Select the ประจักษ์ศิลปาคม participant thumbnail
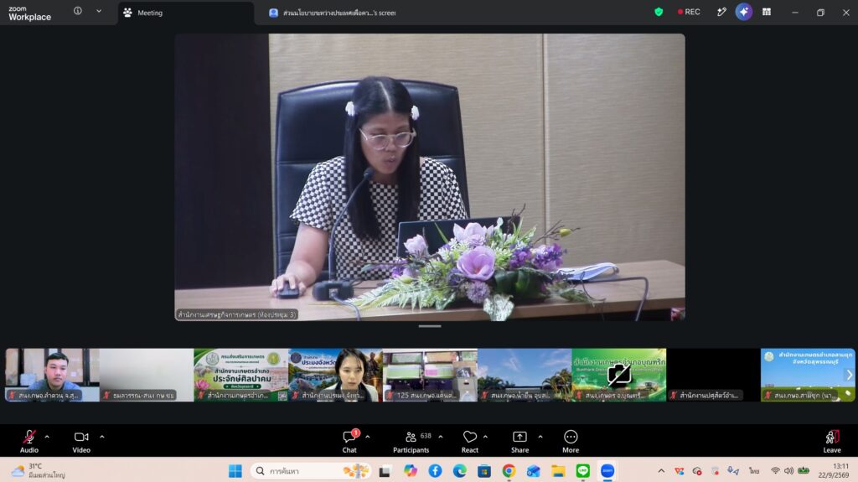Screen dimensions: 858x482 coord(240,376)
